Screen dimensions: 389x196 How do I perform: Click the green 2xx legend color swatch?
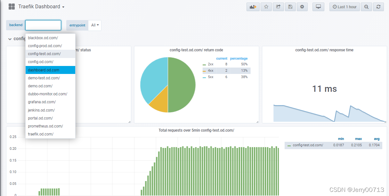204,64
